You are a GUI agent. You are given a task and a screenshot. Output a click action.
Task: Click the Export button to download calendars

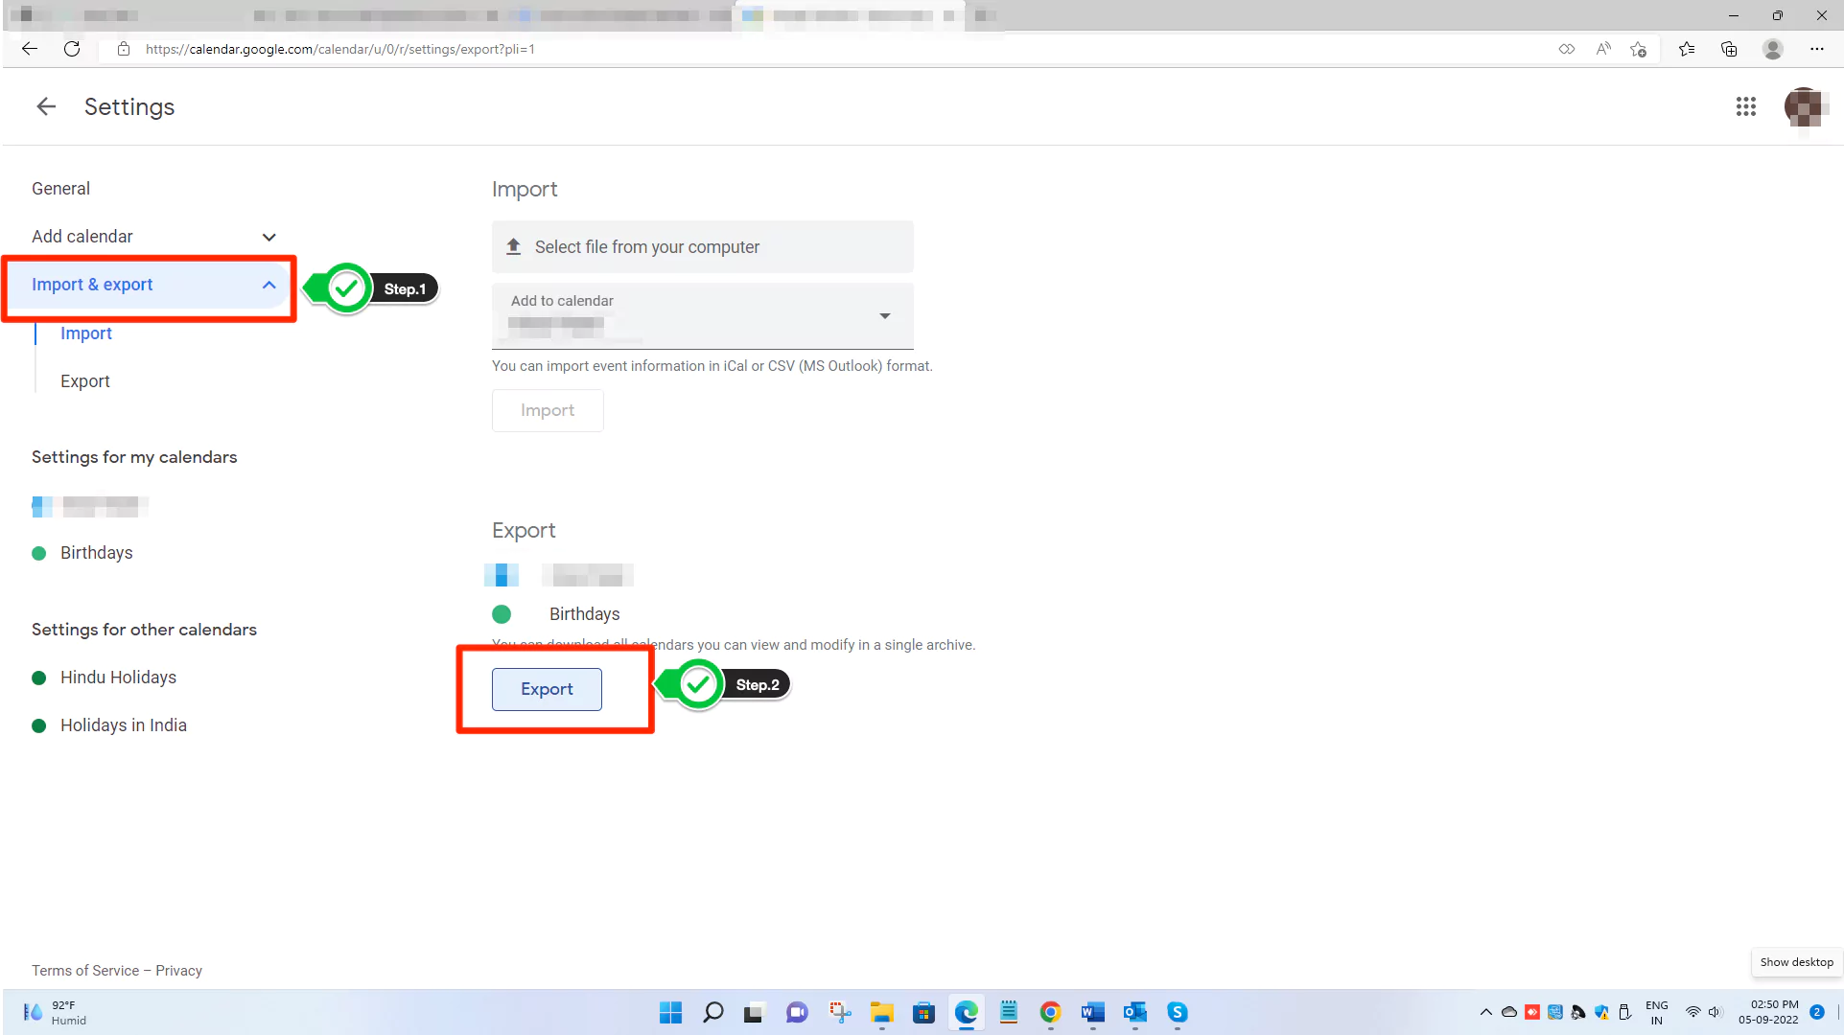tap(546, 689)
